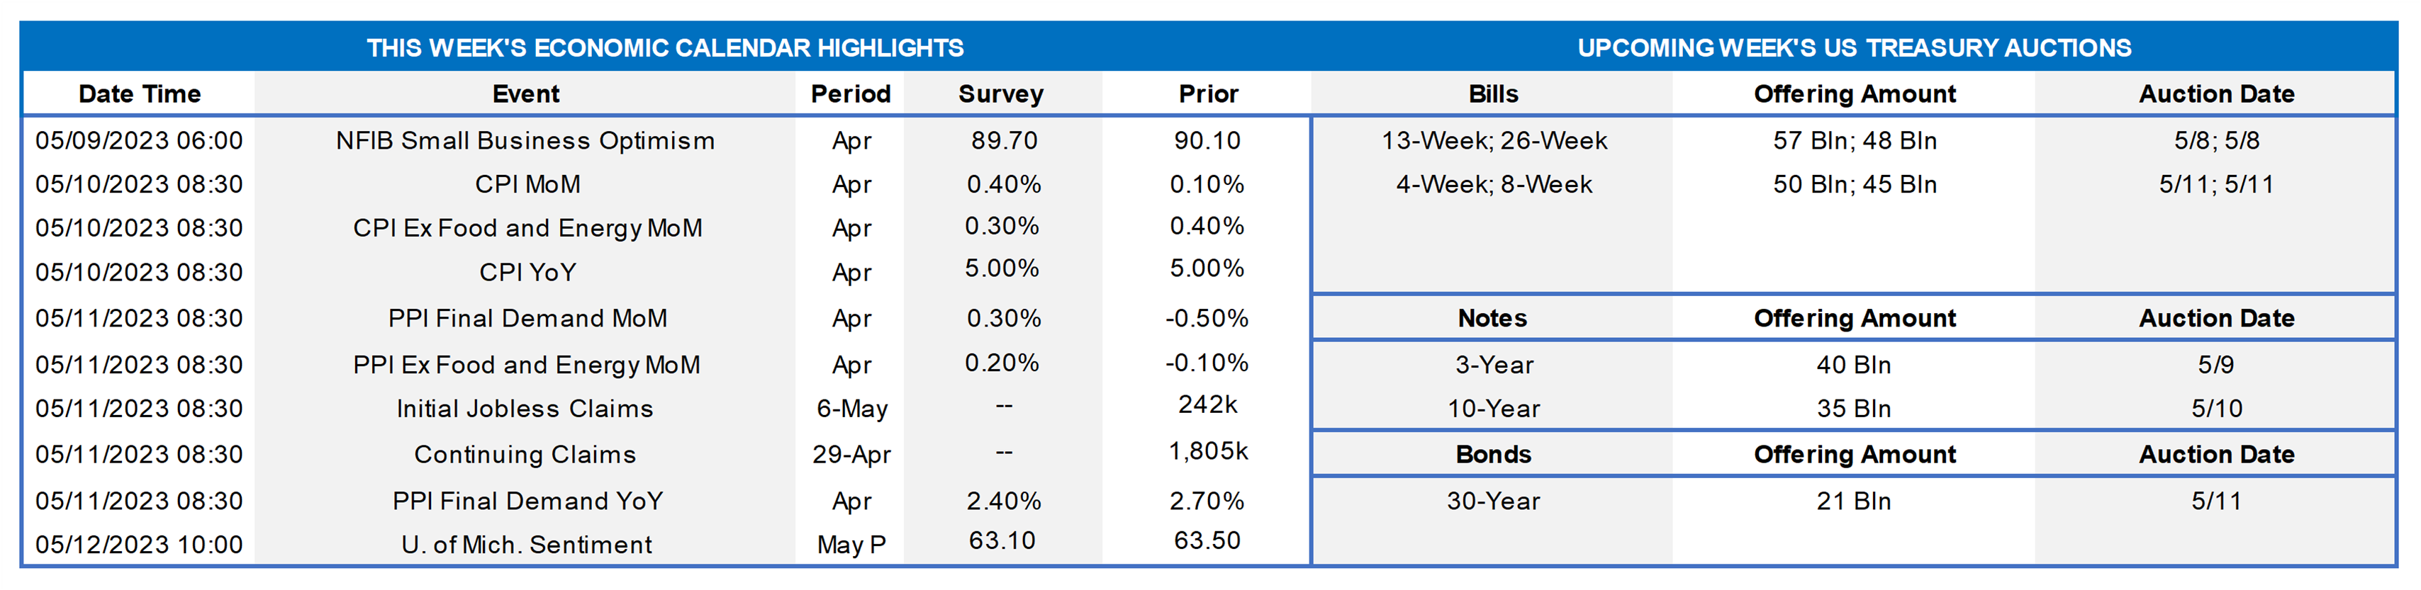Select the Continuing Claims event cell
This screenshot has width=2421, height=590.
click(x=525, y=455)
